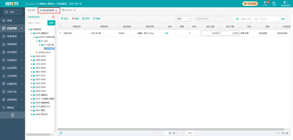
Task: Click the 商家商城 button
Action: pos(250,4)
